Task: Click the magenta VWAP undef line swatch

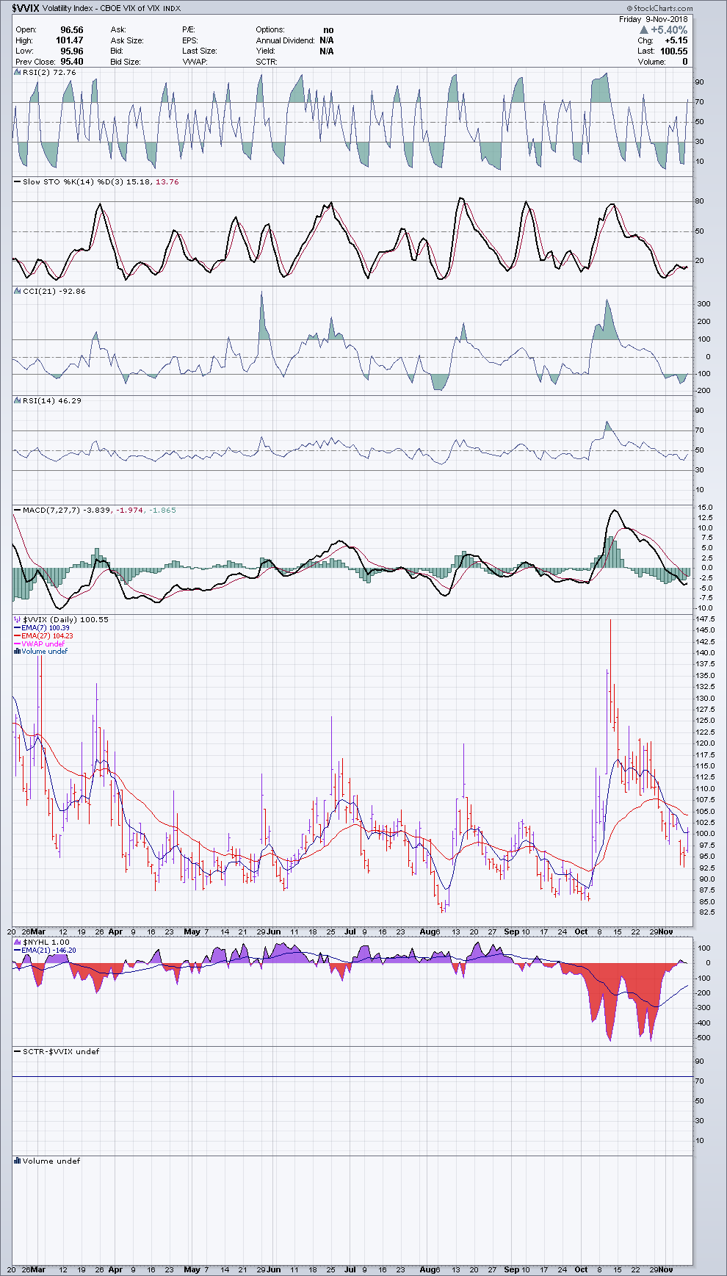Action: click(17, 644)
